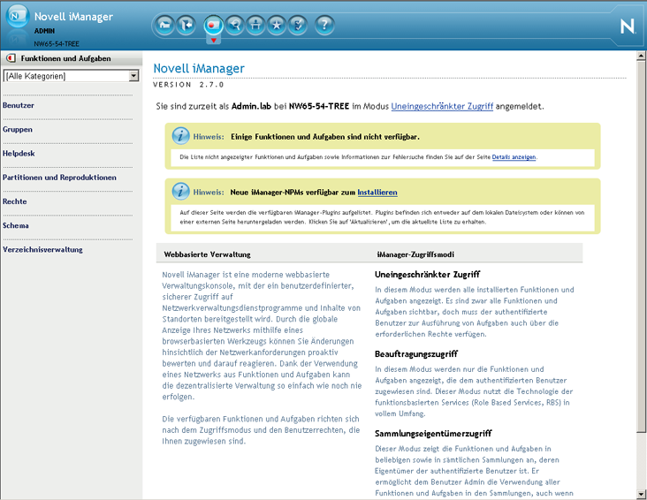The height and width of the screenshot is (500, 647).
Task: Expand the Schema role
Action: click(16, 225)
